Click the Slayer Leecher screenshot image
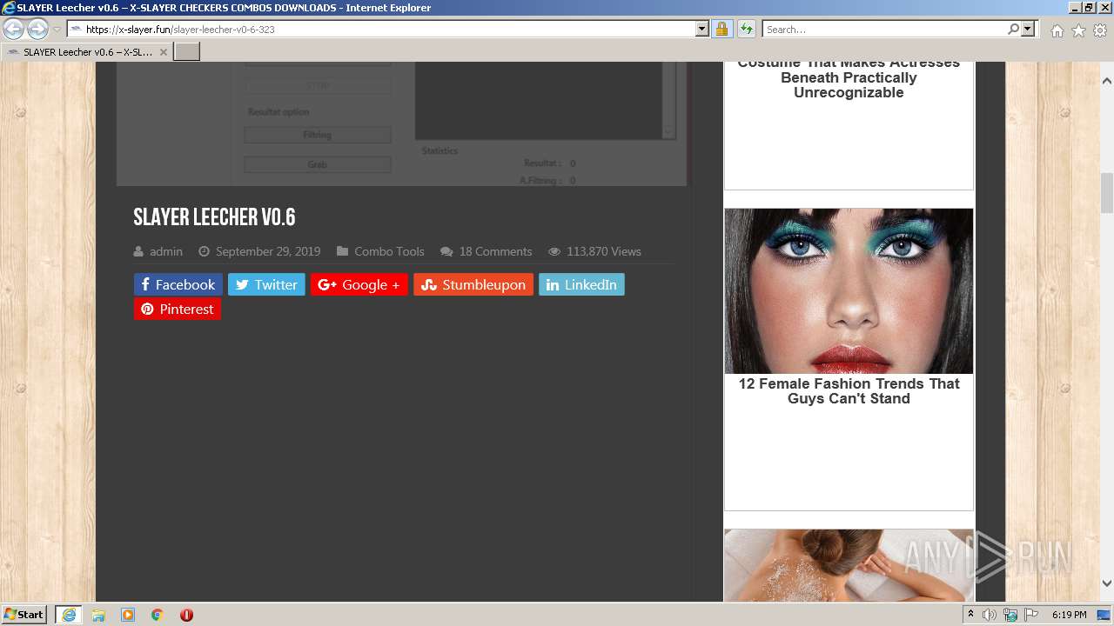 401,123
